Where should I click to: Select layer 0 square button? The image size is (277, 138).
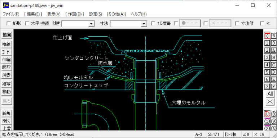click(268, 36)
